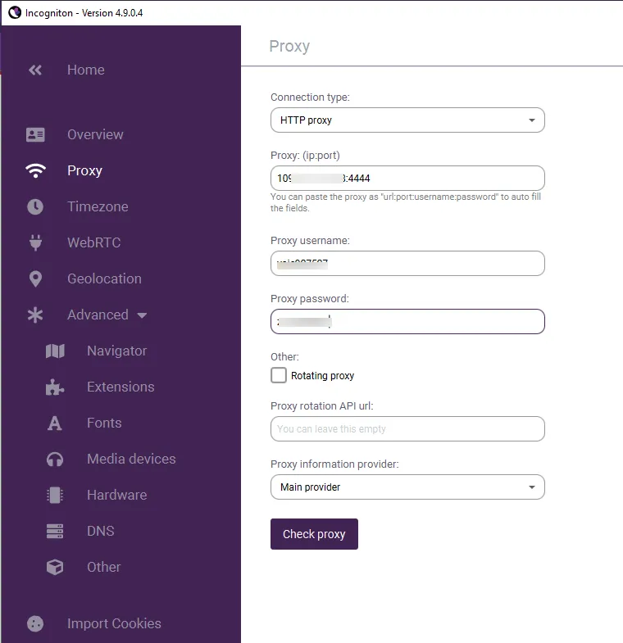Click the Geolocation pin icon
Viewport: 623px width, 643px height.
[35, 278]
